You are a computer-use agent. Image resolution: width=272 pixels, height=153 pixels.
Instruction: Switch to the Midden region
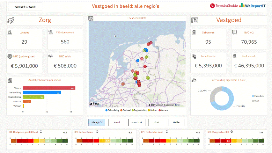click(176, 122)
